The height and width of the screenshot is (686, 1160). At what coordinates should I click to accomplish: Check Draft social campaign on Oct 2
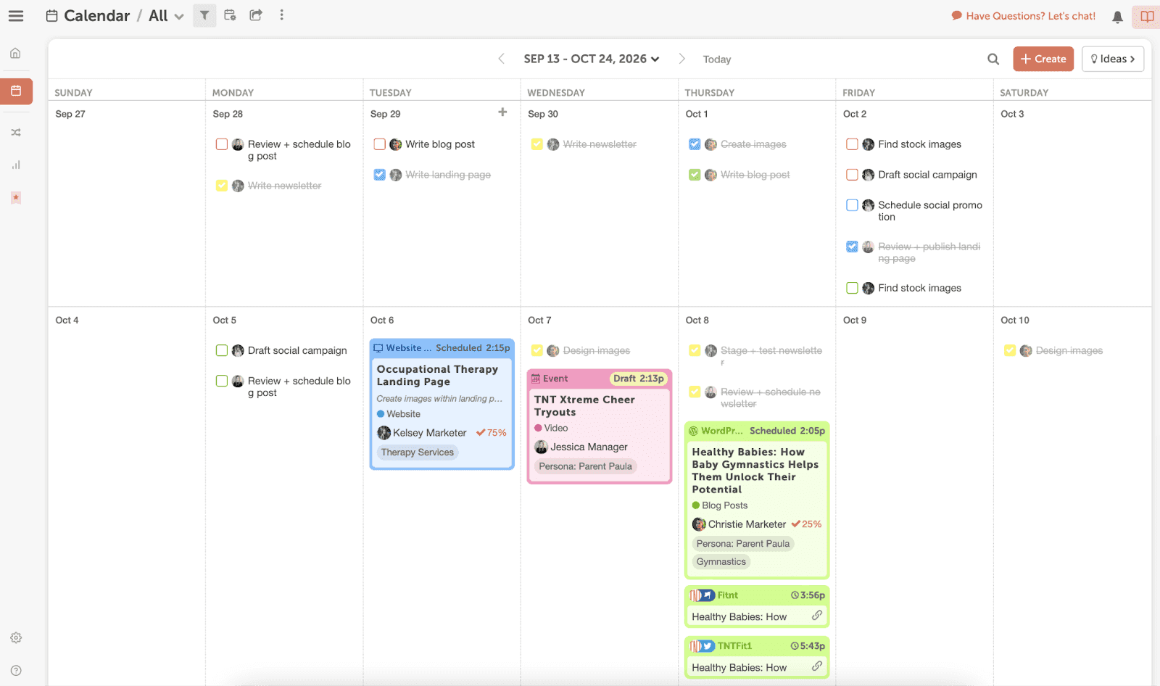coord(852,175)
